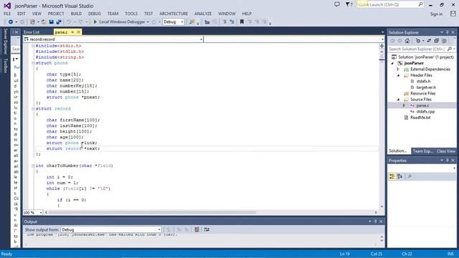Image resolution: width=459 pixels, height=258 pixels.
Task: Start the Local Windows Debugger
Action: [x=119, y=22]
